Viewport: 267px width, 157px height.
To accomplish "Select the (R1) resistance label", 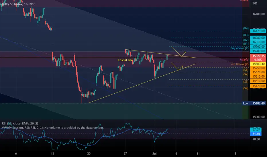I will pyautogui.click(x=246, y=44).
